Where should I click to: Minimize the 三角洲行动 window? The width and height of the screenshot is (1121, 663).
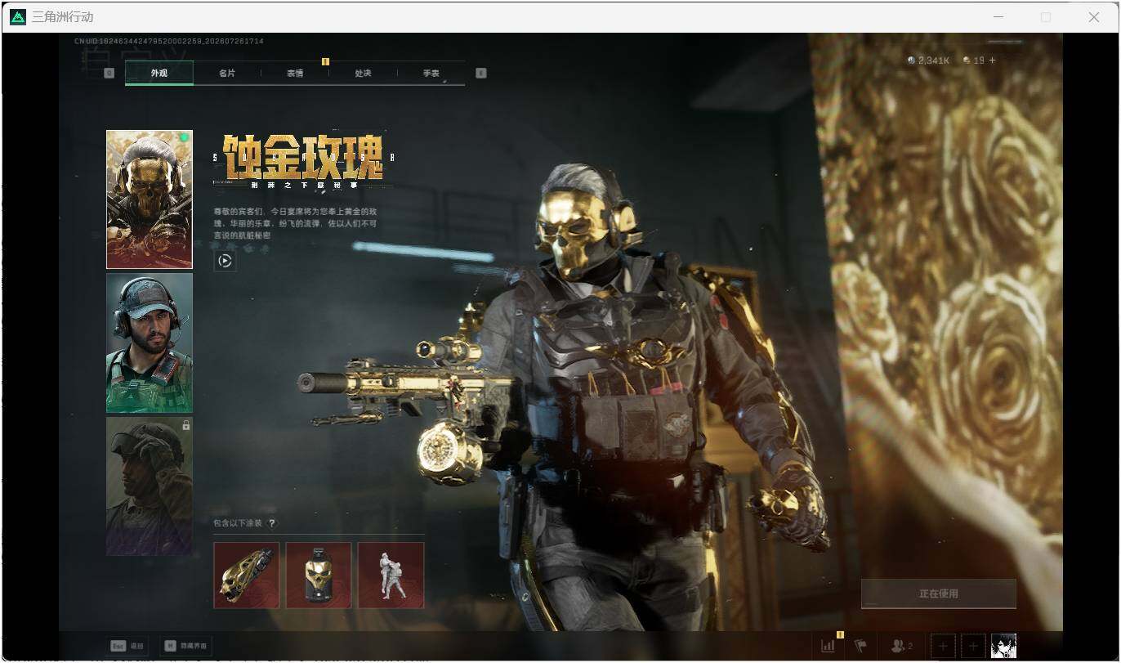[998, 16]
